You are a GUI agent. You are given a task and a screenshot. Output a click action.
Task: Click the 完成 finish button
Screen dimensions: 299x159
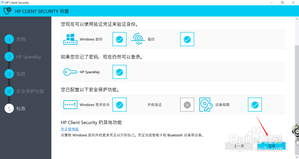click(x=271, y=146)
